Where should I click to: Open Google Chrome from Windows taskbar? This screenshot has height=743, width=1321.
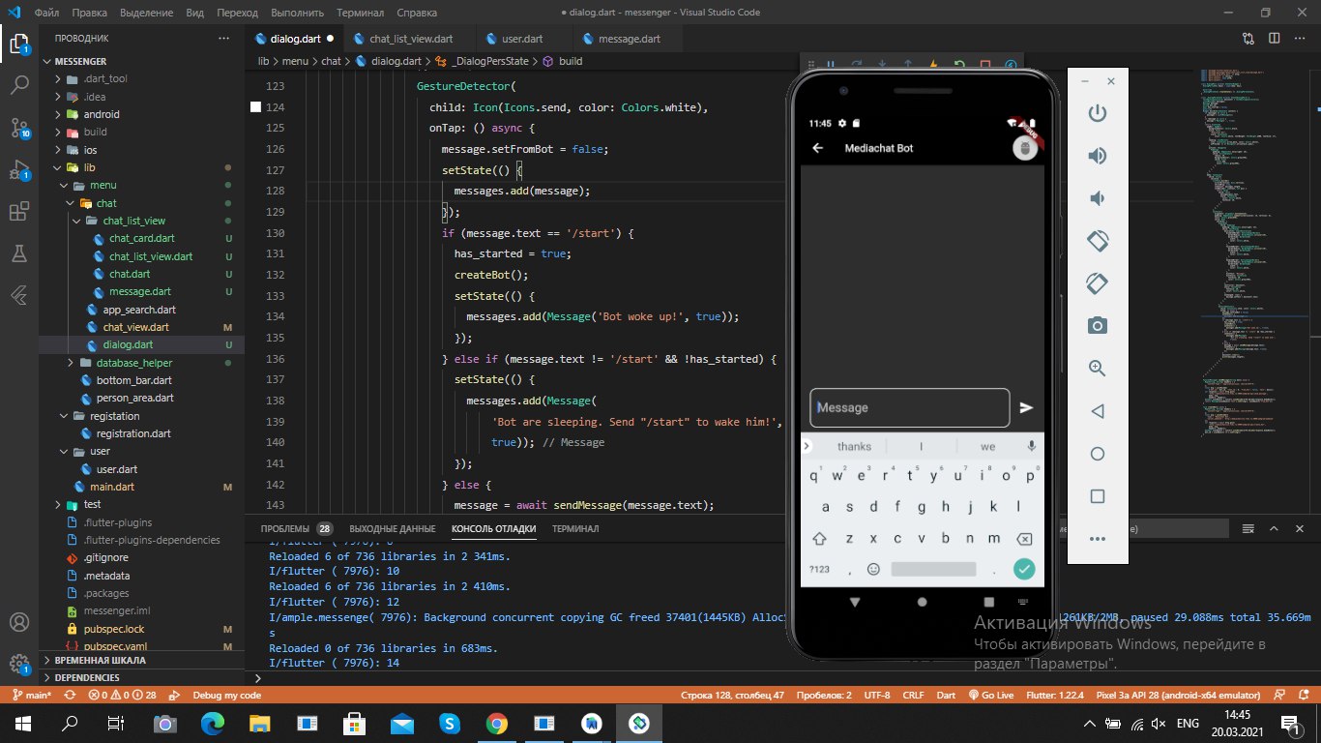(x=496, y=723)
